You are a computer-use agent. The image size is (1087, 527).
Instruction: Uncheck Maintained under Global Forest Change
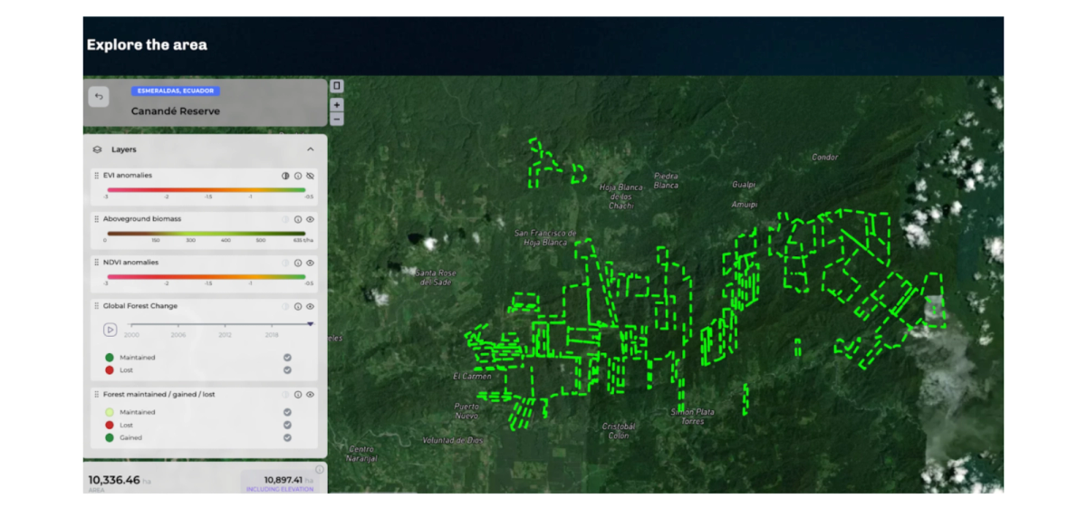tap(287, 358)
